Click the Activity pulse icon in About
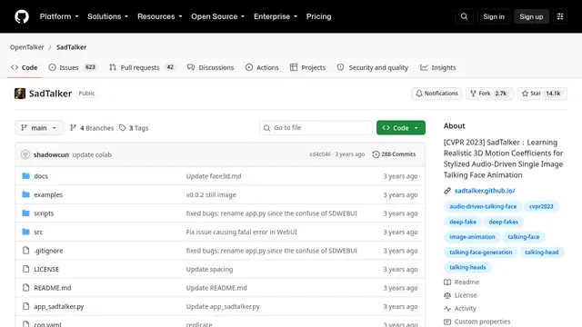The height and width of the screenshot is (327, 582). click(447, 309)
